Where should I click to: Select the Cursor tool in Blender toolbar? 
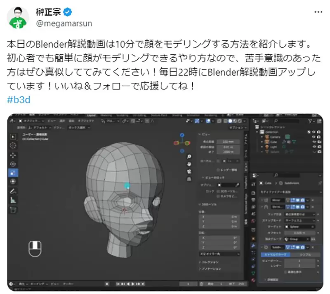13,146
